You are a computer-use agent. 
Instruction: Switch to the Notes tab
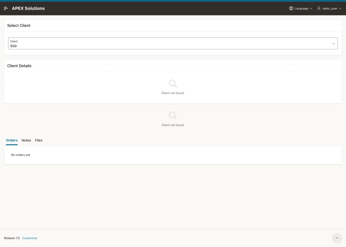26,140
